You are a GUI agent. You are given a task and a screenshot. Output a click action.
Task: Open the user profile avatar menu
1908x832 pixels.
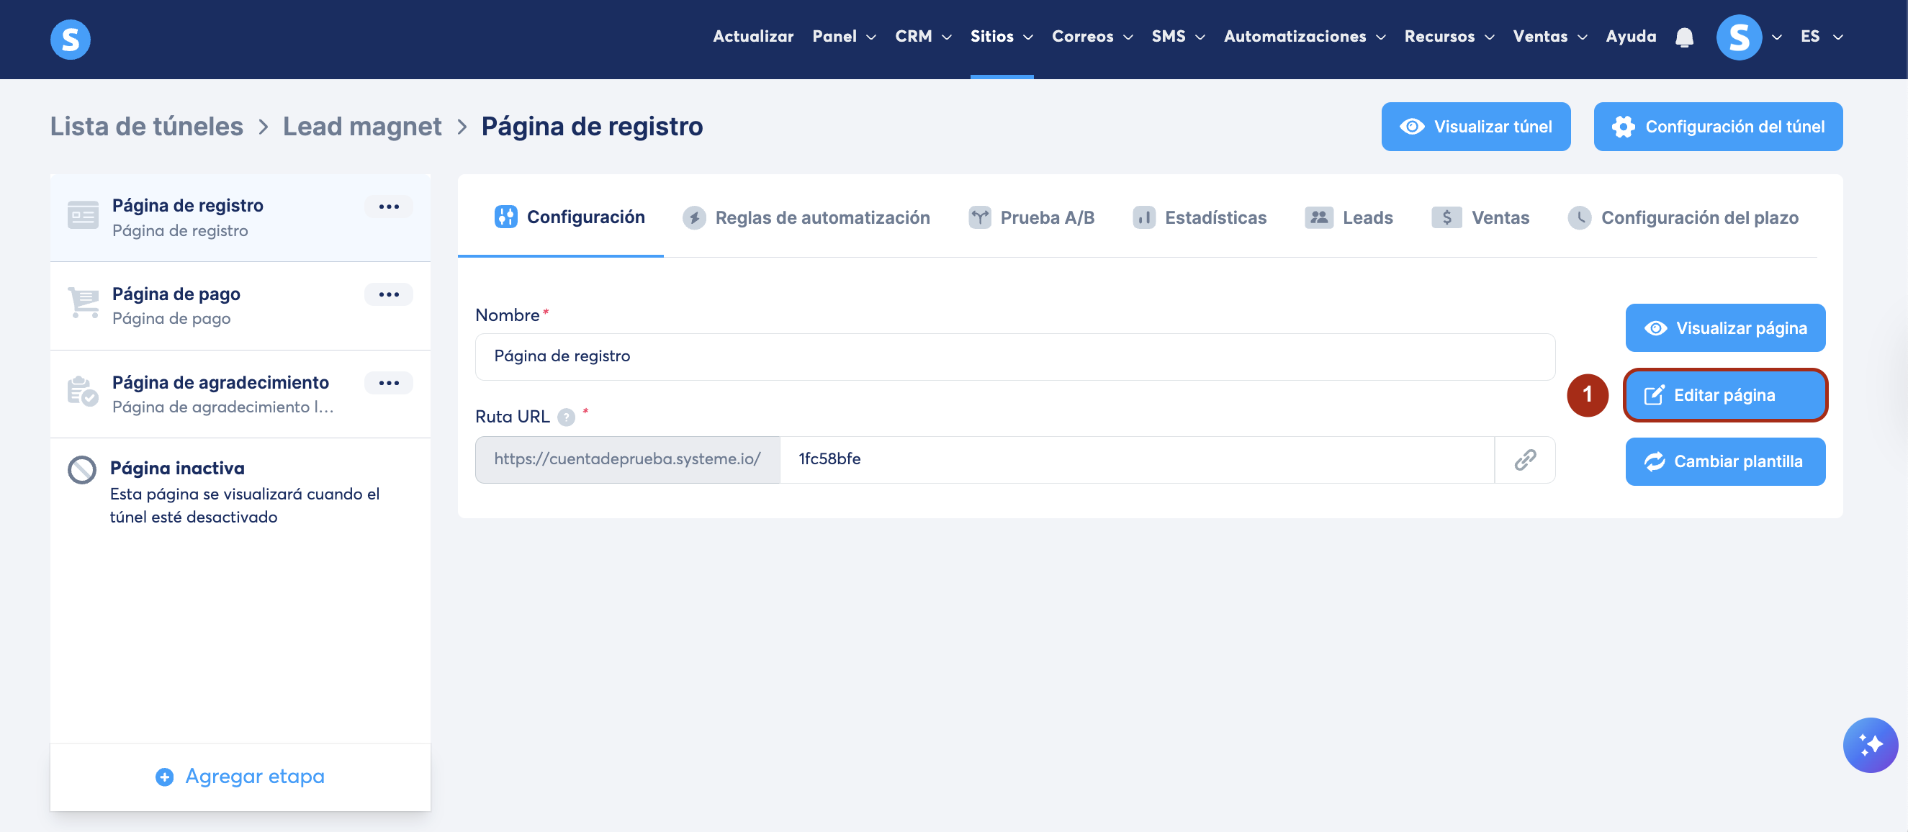coord(1738,37)
